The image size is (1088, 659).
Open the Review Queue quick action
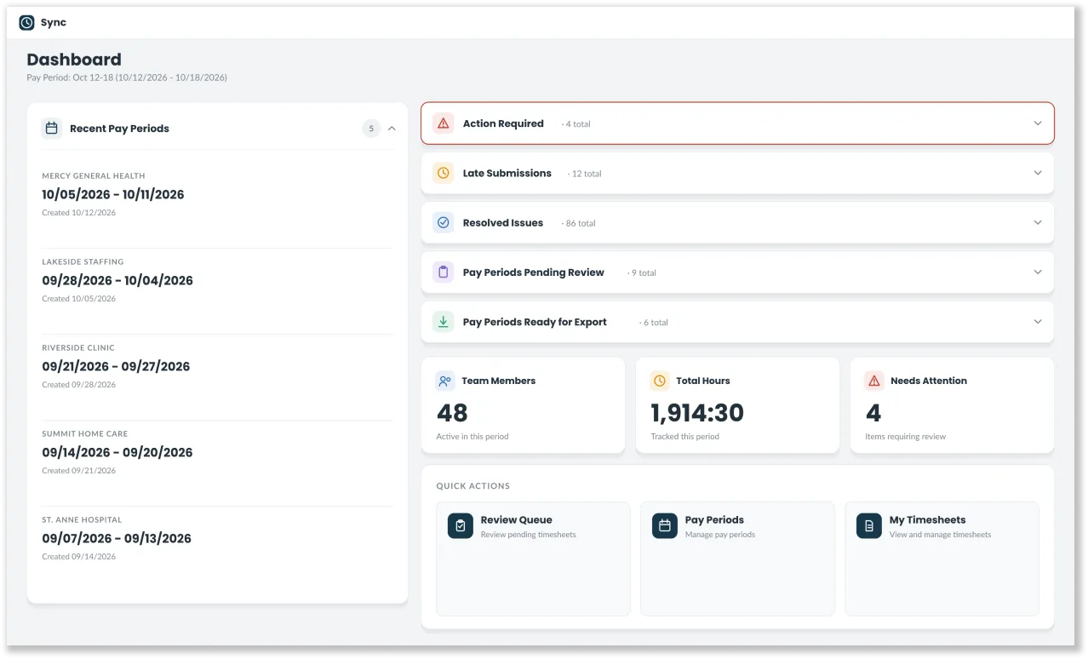click(533, 559)
